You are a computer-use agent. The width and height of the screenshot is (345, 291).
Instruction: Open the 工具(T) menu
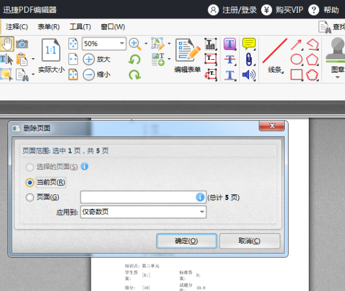pyautogui.click(x=80, y=27)
